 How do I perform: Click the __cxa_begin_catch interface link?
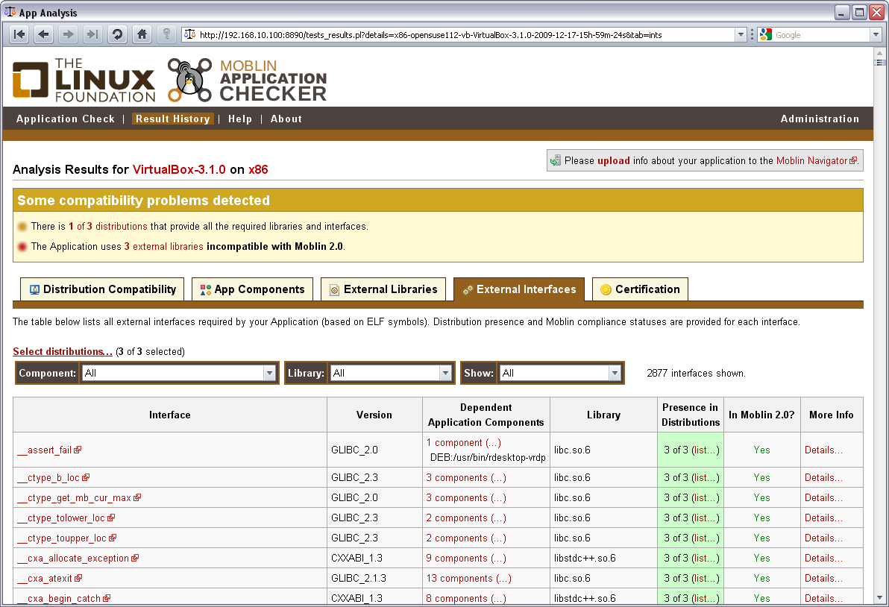pyautogui.click(x=58, y=598)
